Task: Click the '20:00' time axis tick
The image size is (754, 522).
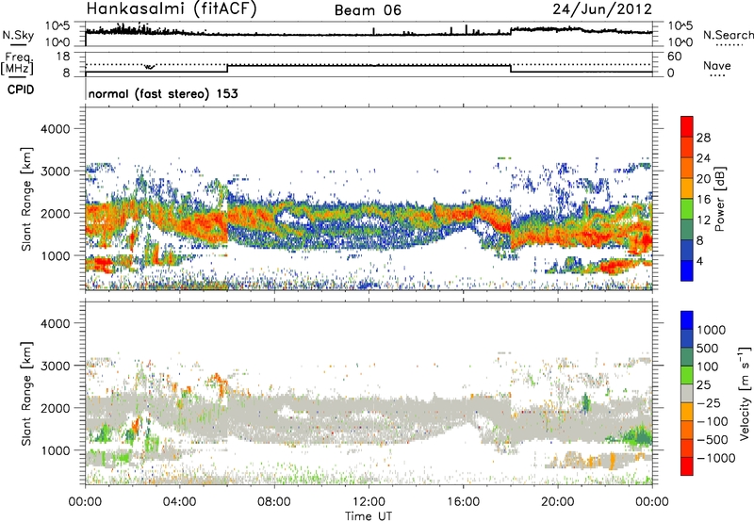Action: [558, 502]
